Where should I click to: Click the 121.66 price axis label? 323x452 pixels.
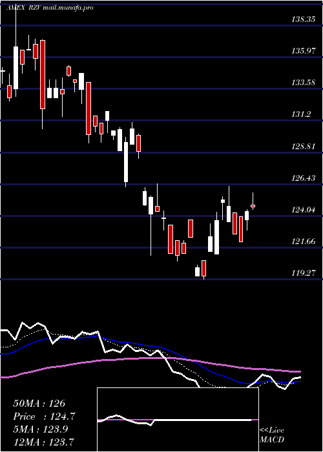(303, 241)
